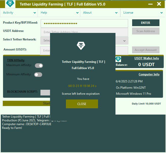Open the Help menu

tap(44, 13)
